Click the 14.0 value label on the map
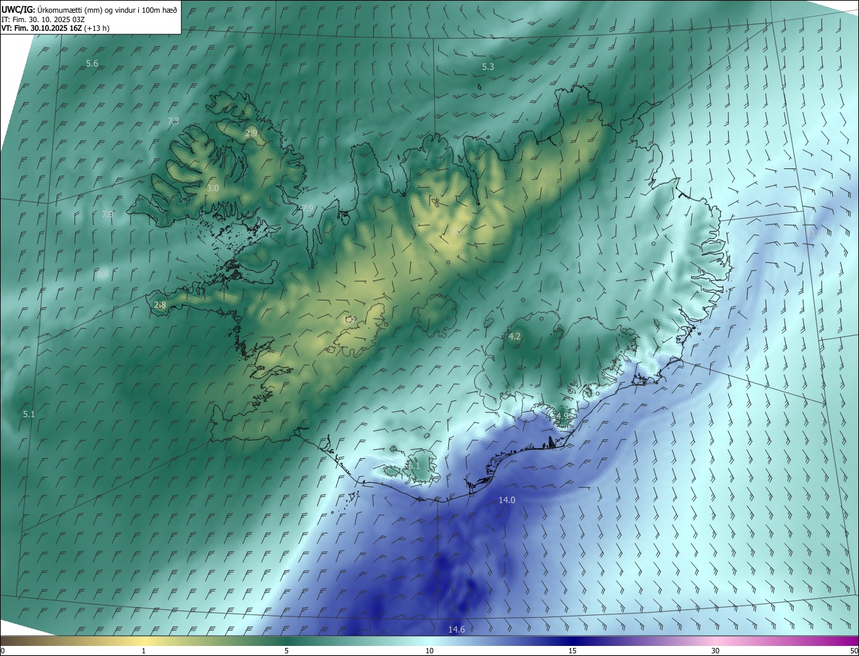Image resolution: width=859 pixels, height=656 pixels. point(507,500)
